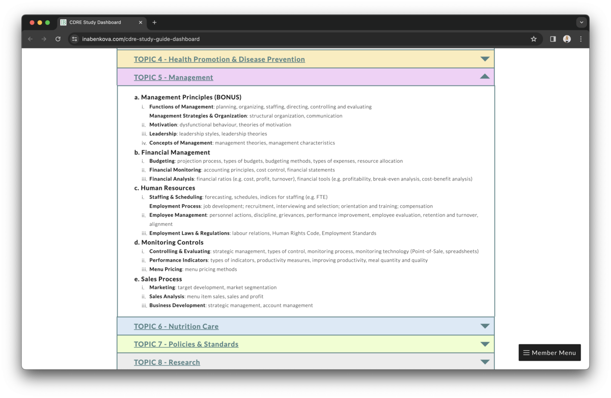The image size is (611, 398).
Task: Click Sales Analysis item
Action: pyautogui.click(x=166, y=296)
